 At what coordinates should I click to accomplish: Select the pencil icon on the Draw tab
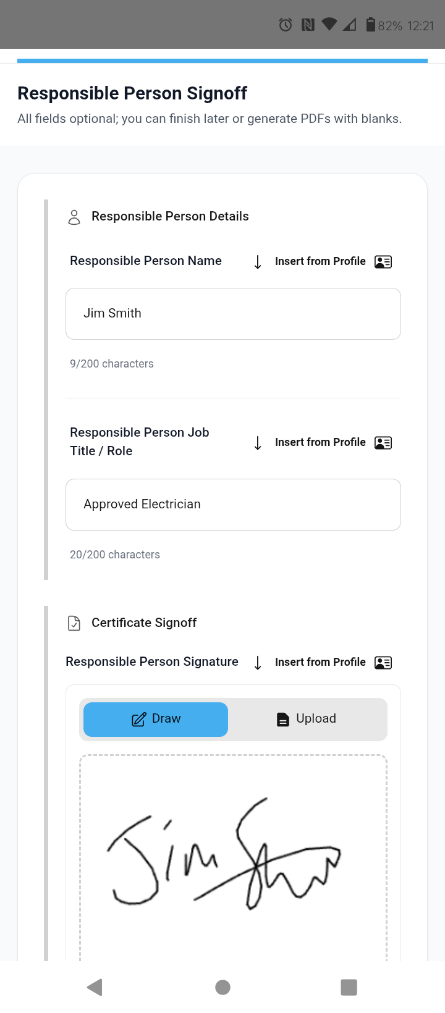[x=140, y=718]
